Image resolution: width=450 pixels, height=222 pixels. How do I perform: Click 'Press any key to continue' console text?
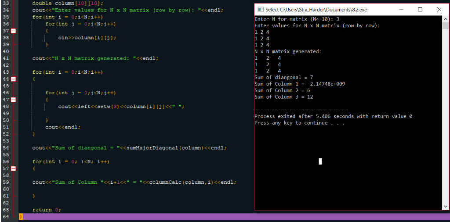291,123
